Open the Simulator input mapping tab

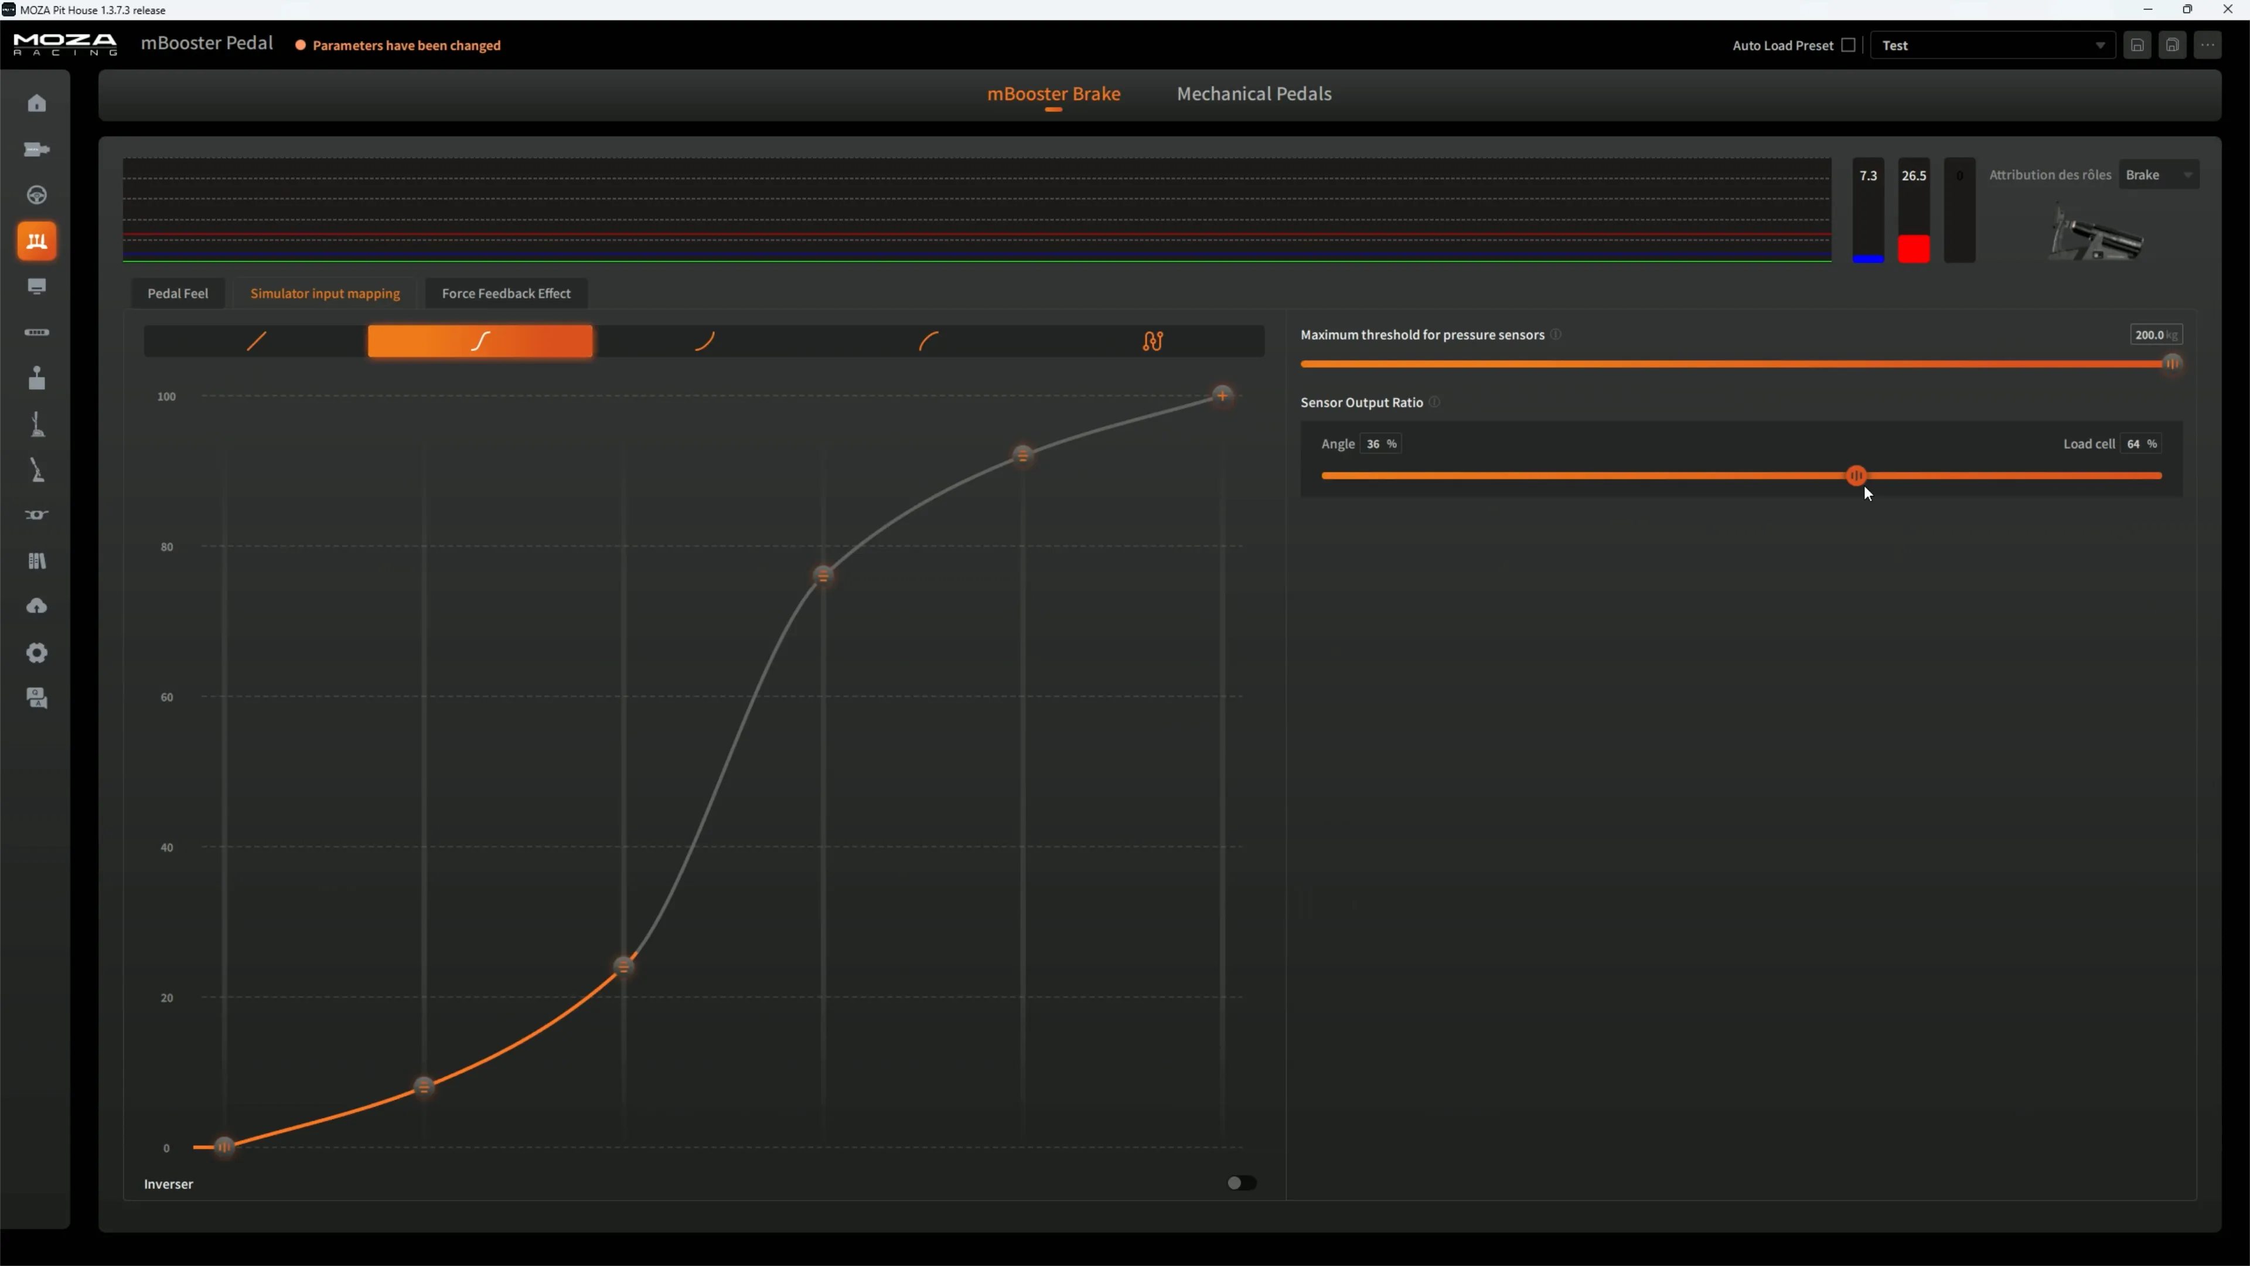coord(325,294)
